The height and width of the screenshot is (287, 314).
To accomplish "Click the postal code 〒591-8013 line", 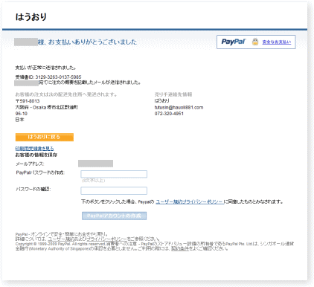I will click(x=28, y=101).
